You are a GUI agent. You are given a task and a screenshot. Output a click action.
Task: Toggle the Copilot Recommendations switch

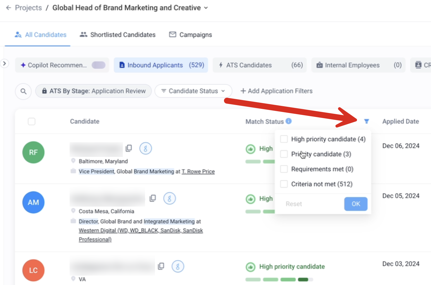99,65
